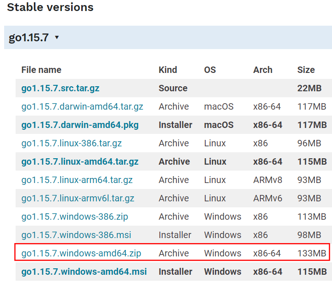Click the Size column header
The height and width of the screenshot is (283, 332).
[x=306, y=70]
